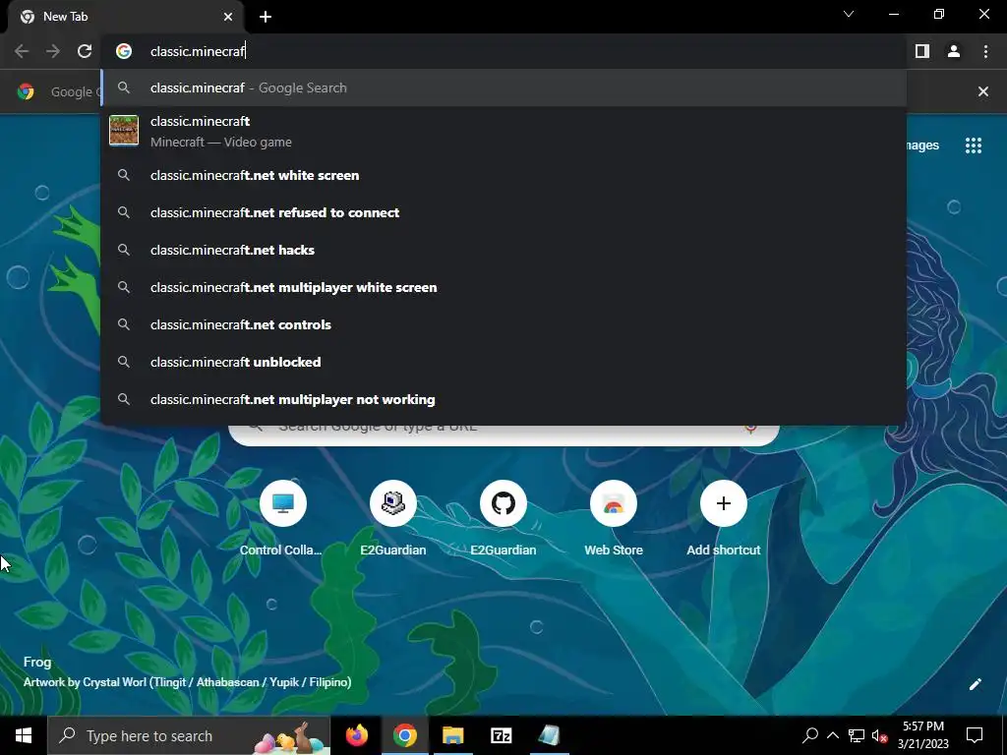The height and width of the screenshot is (755, 1007).
Task: Go back with the back arrow
Action: (x=22, y=51)
